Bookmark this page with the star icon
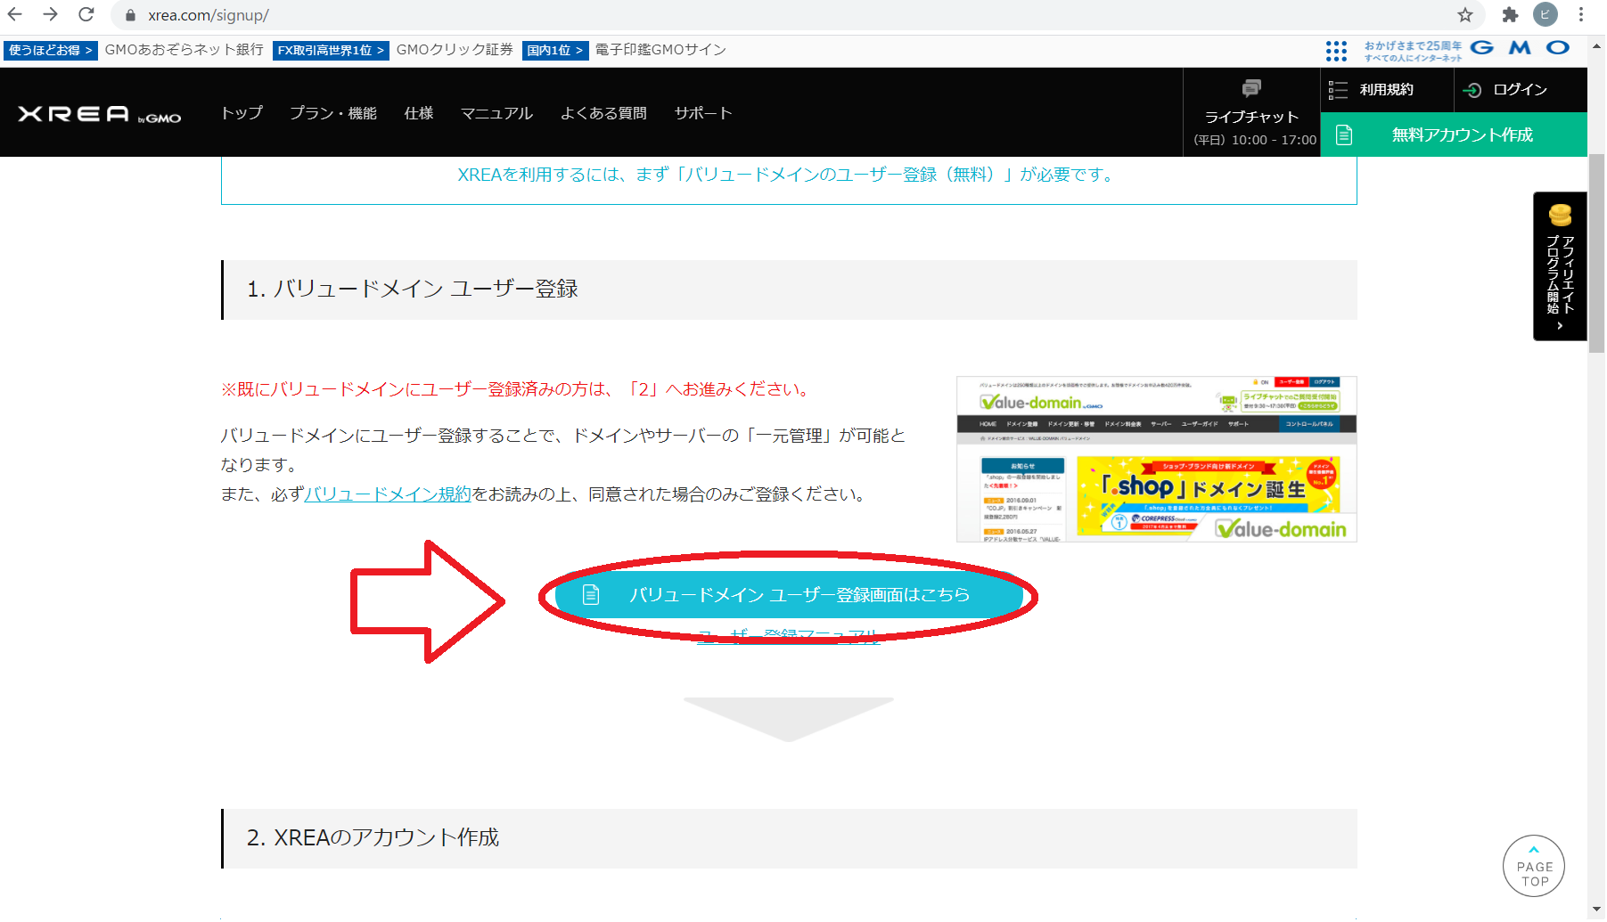The image size is (1607, 922). pyautogui.click(x=1465, y=14)
